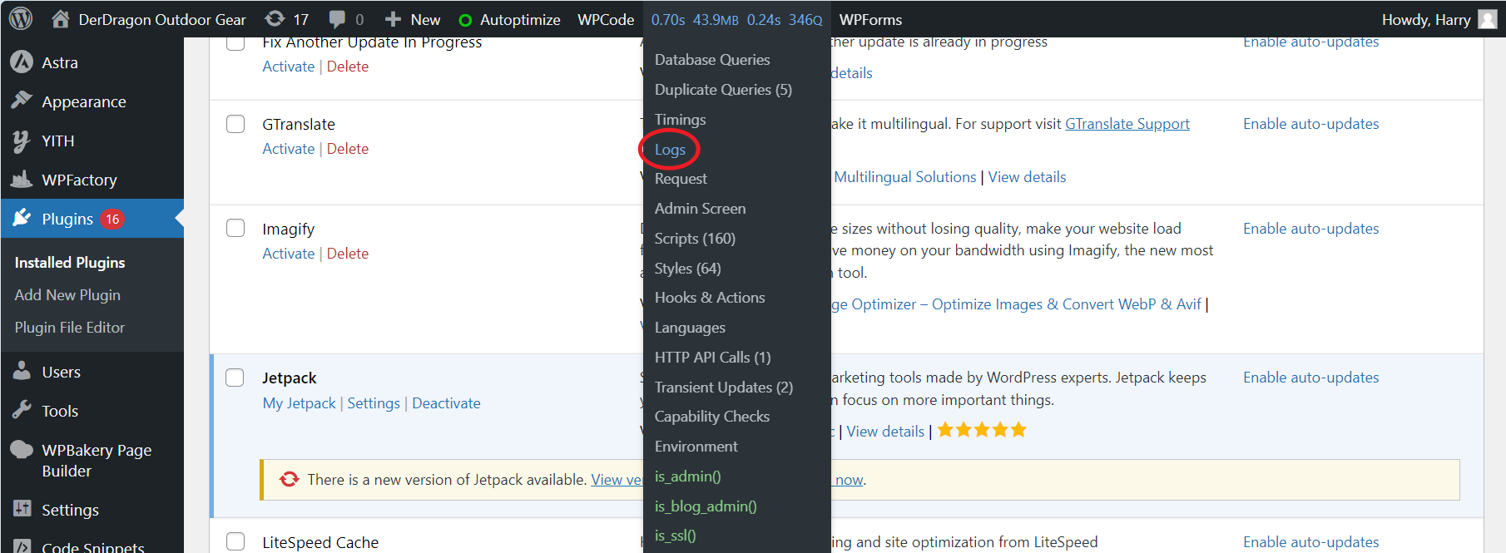The width and height of the screenshot is (1506, 553).
Task: Deactivate the Jetpack plugin
Action: pos(446,403)
